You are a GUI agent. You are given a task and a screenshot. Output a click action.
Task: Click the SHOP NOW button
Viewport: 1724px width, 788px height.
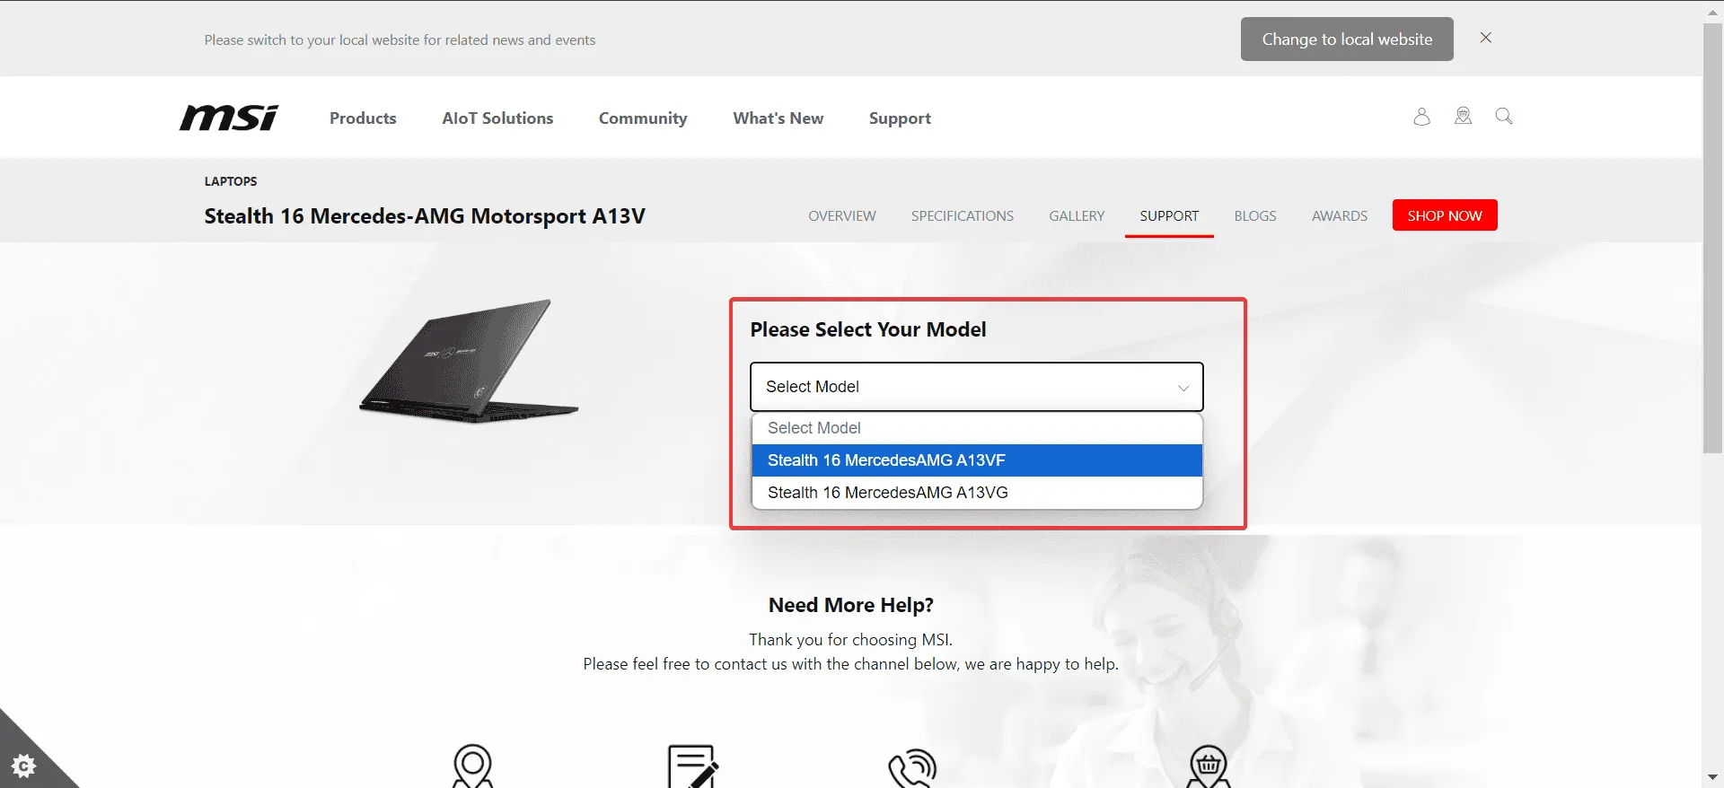click(1445, 215)
